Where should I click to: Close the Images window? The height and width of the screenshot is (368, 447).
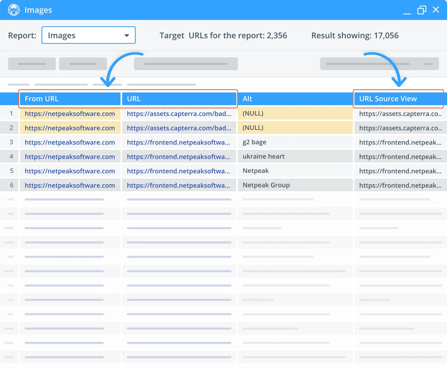[436, 10]
